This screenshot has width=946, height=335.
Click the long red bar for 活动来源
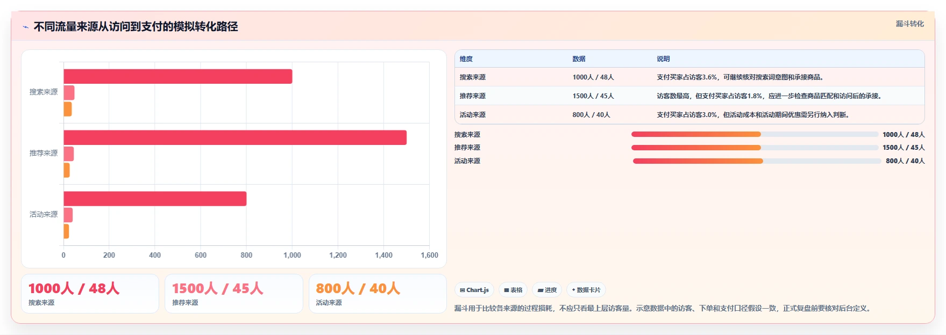coord(155,199)
